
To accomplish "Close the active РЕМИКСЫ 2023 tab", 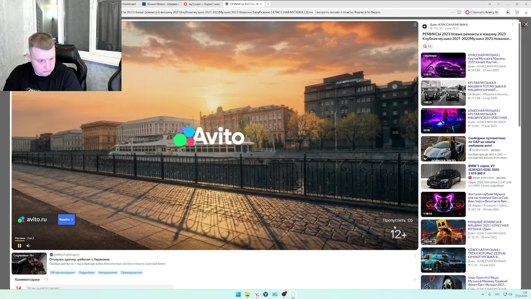I will pos(261,4).
